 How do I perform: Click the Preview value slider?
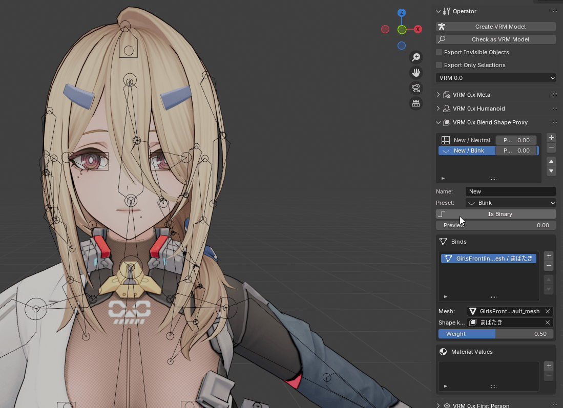[495, 225]
